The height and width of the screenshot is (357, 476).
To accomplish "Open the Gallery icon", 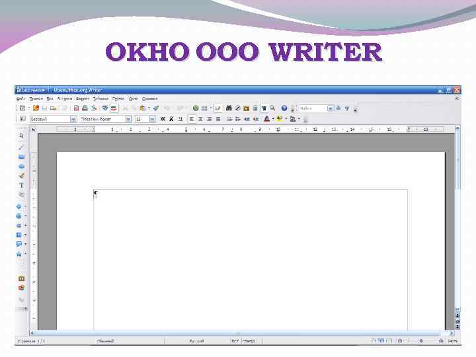I will pos(246,108).
